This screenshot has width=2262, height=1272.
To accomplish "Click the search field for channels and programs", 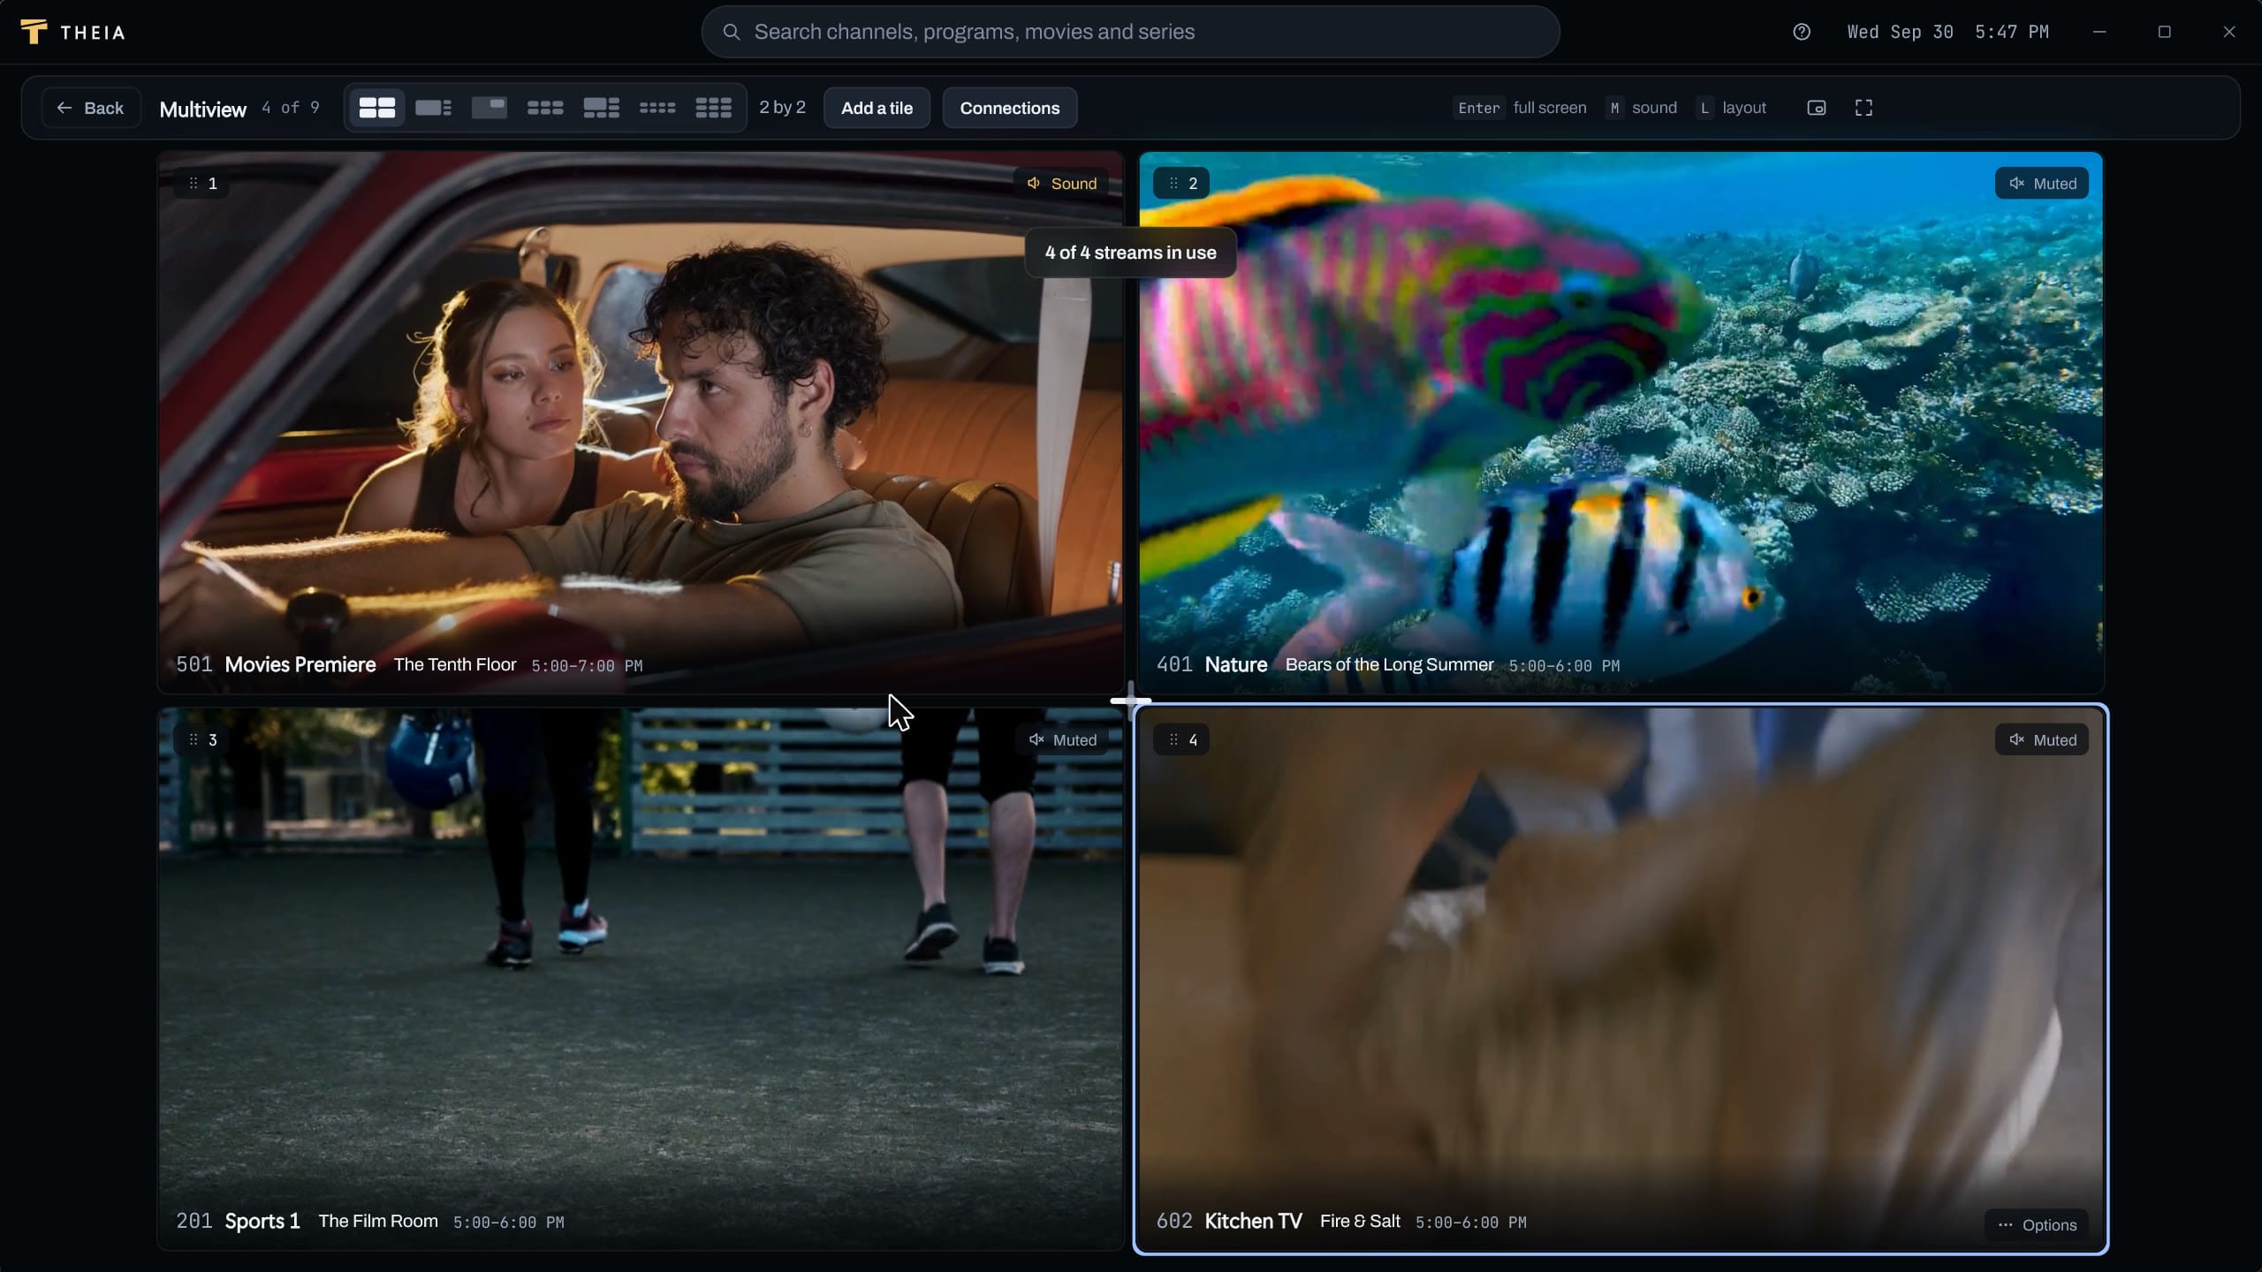I will [1130, 32].
